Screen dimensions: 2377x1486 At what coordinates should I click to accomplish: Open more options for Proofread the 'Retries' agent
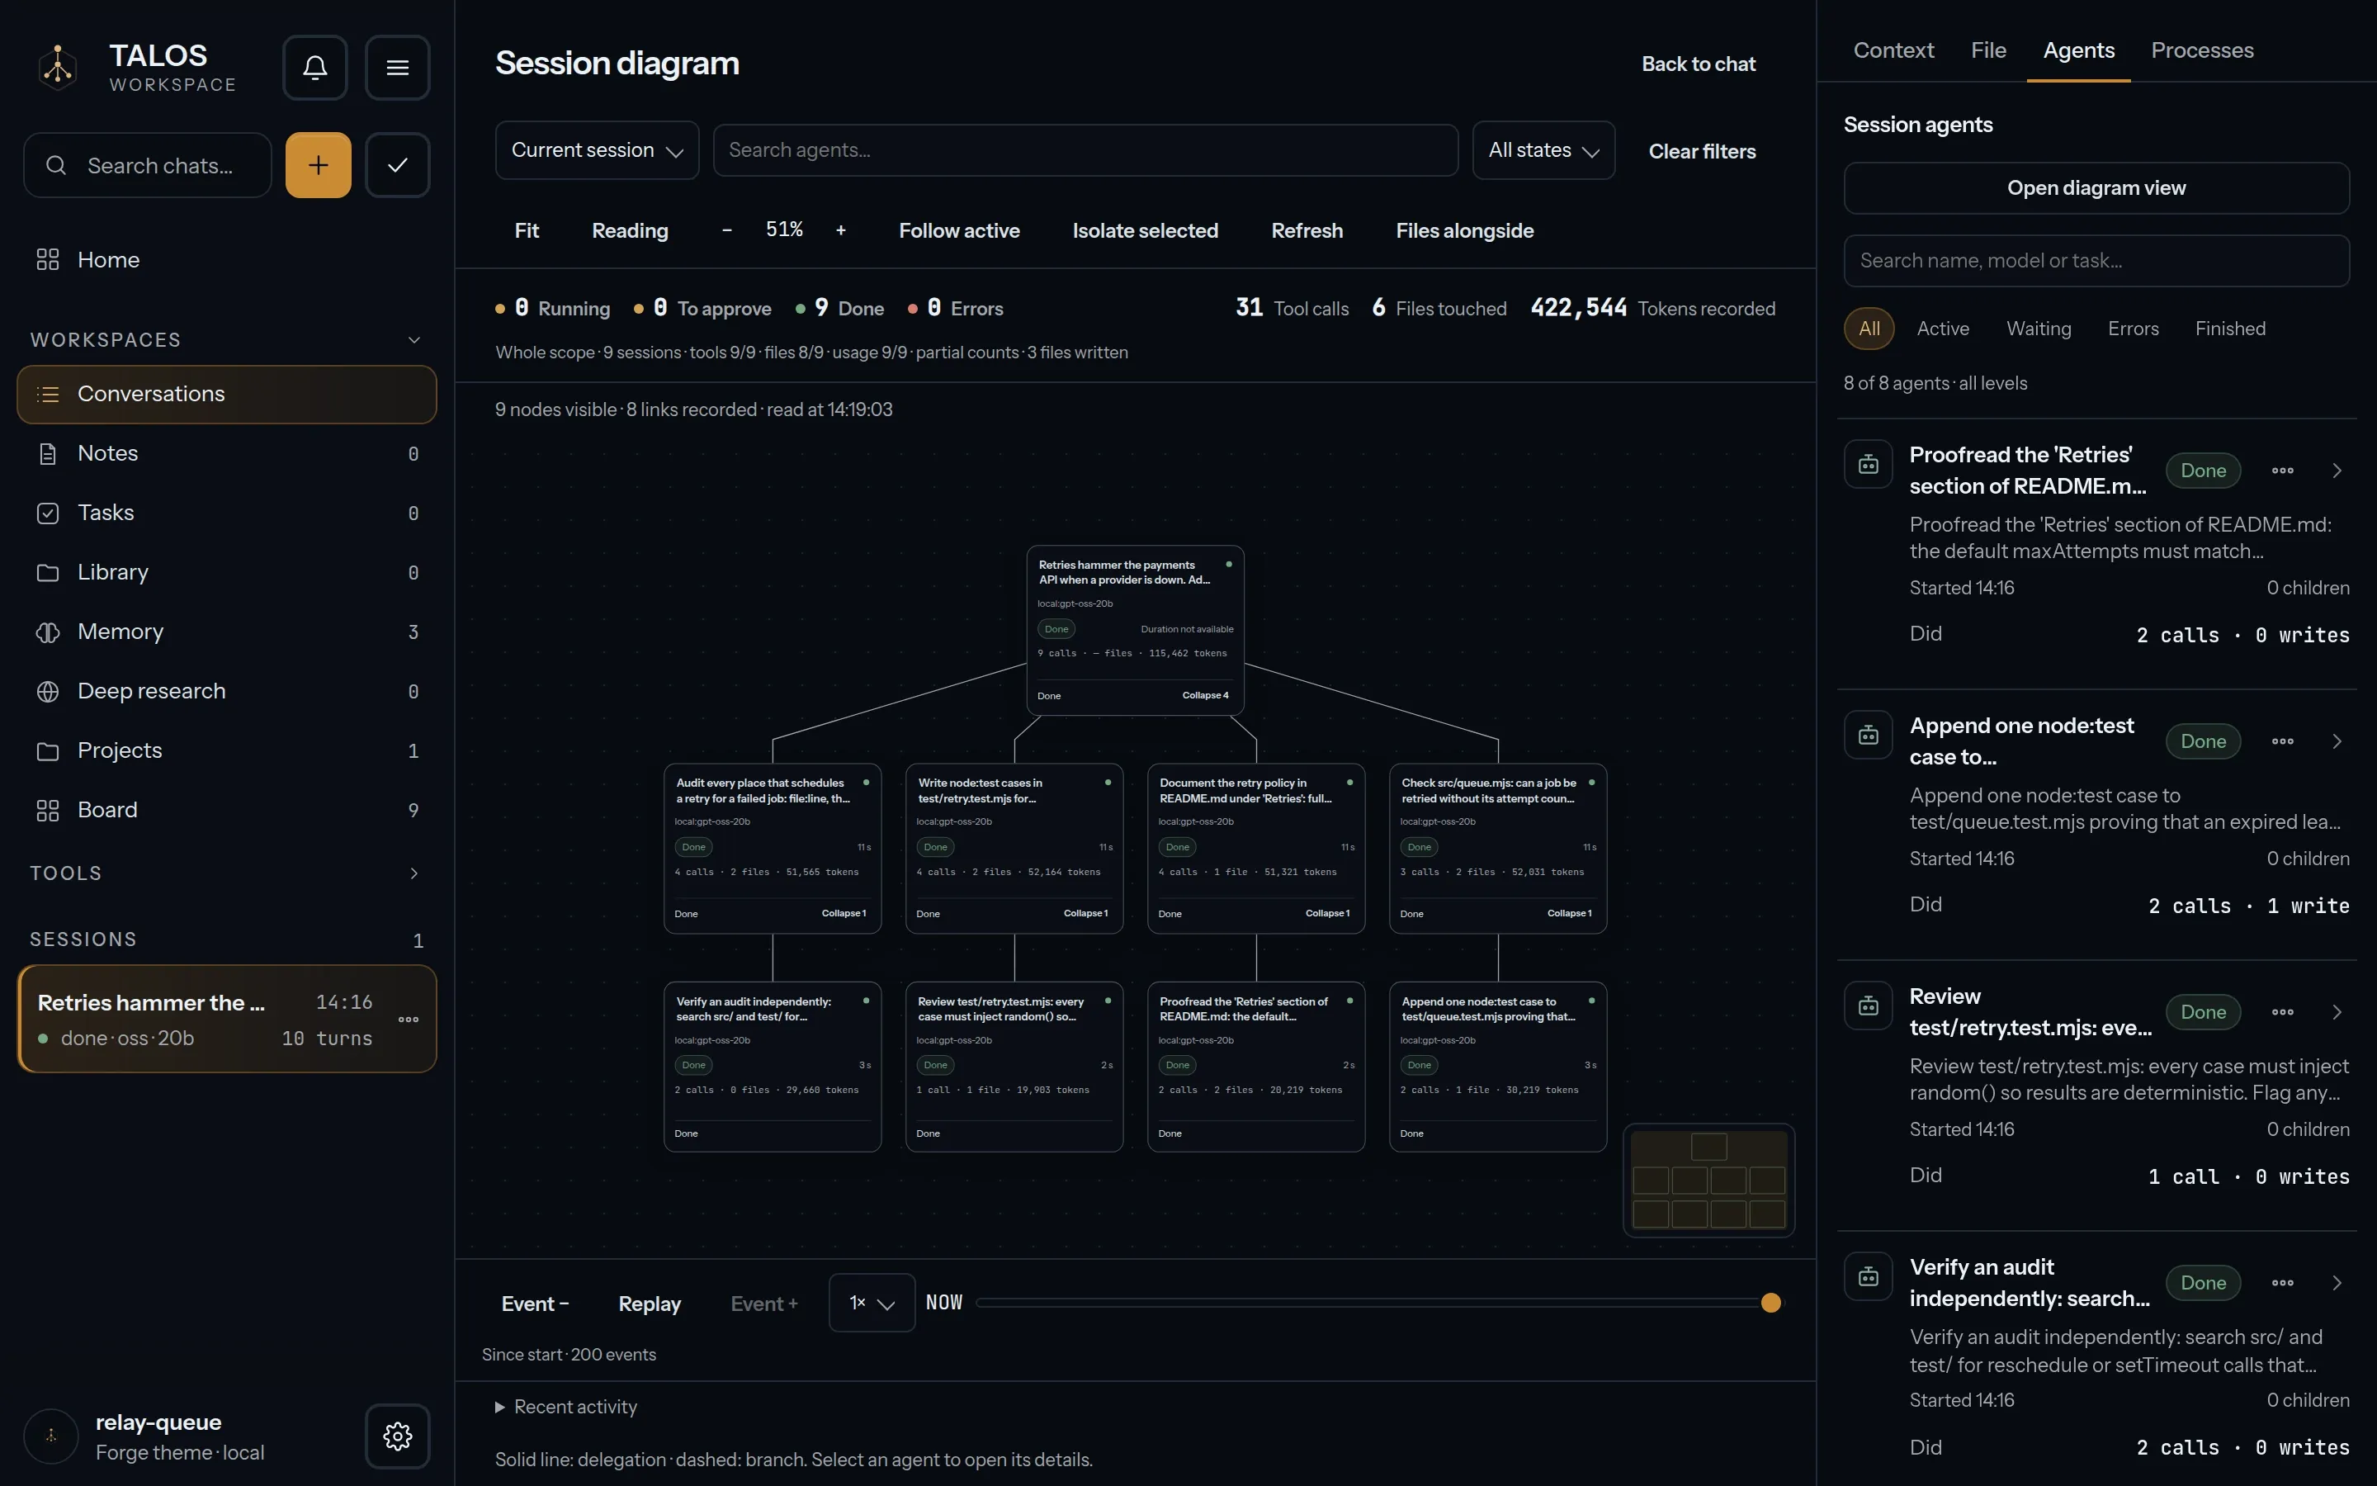click(x=2283, y=471)
